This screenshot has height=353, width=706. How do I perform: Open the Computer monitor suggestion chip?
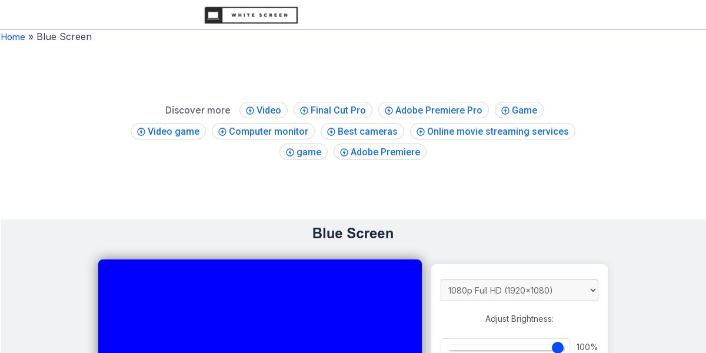[x=263, y=131]
